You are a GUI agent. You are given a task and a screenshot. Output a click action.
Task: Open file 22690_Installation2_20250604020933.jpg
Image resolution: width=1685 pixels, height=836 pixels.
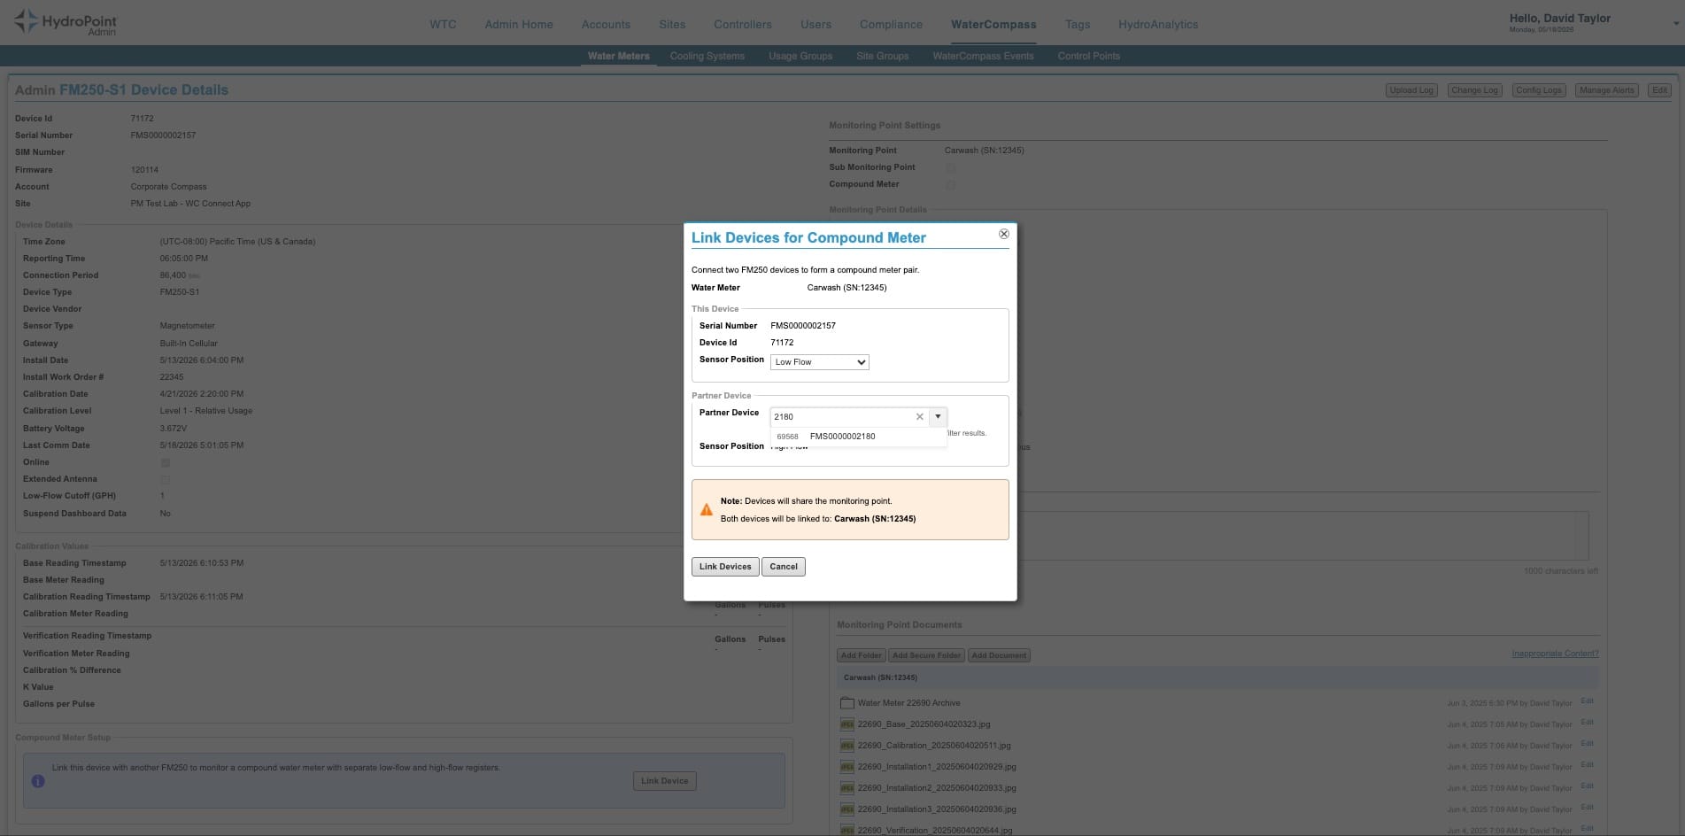[937, 788]
